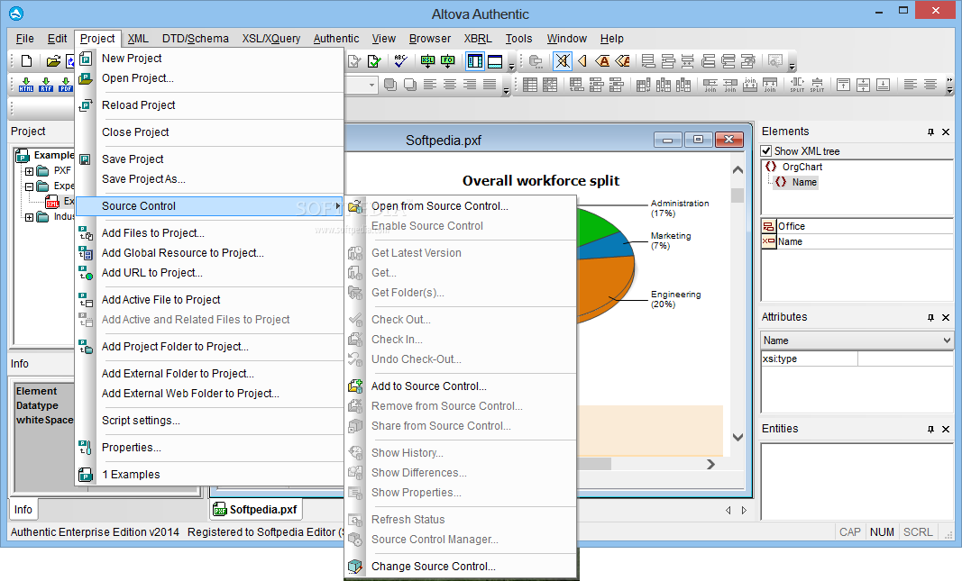Click the Properties... menu entry
Image resolution: width=962 pixels, height=581 pixels.
tap(208, 448)
